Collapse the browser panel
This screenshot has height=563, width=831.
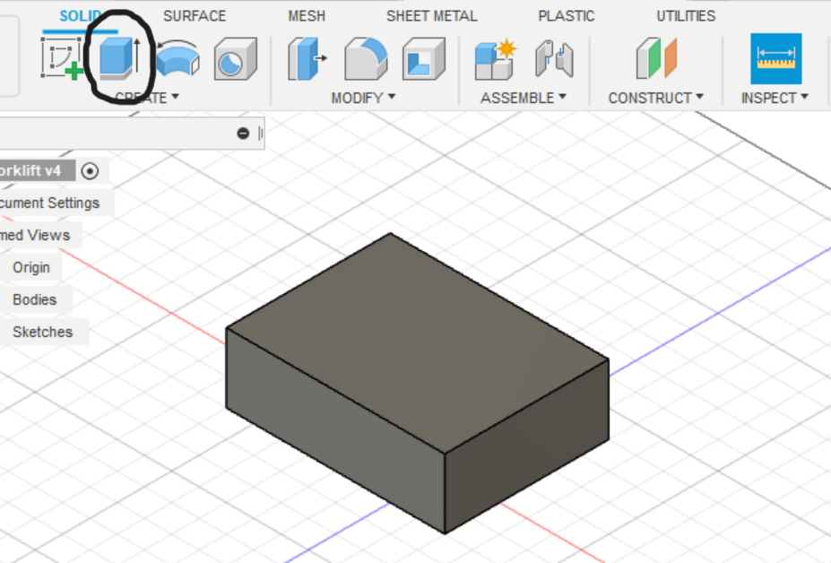point(243,132)
